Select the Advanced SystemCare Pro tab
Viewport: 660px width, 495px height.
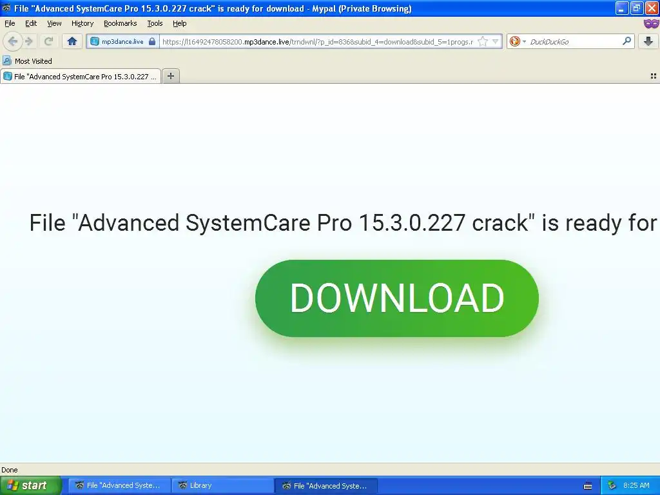81,76
